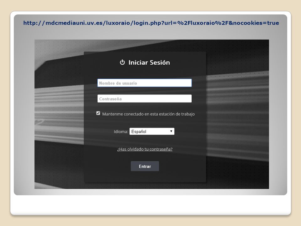301x226 pixels.
Task: Open the forgotten password link
Action: click(145, 149)
